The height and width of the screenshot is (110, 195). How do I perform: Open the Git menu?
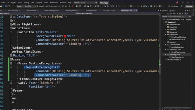(8, 3)
